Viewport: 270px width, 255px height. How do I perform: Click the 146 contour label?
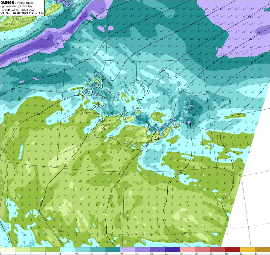[93, 19]
